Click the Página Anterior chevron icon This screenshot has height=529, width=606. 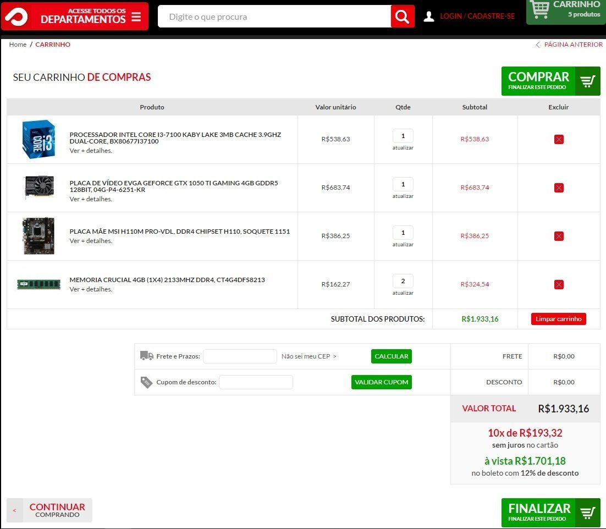538,45
